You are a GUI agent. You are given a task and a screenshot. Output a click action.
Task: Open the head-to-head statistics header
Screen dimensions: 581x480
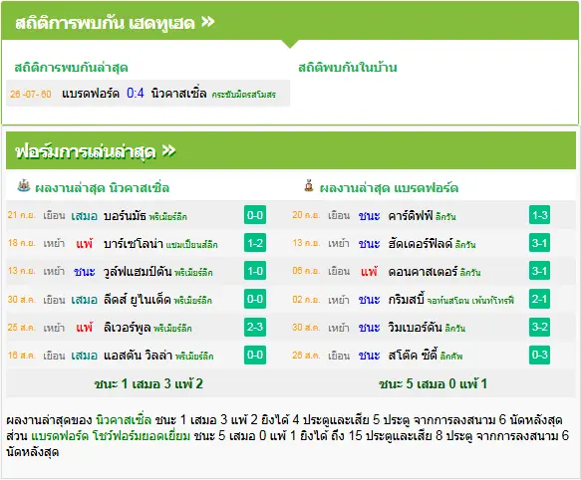pos(290,22)
